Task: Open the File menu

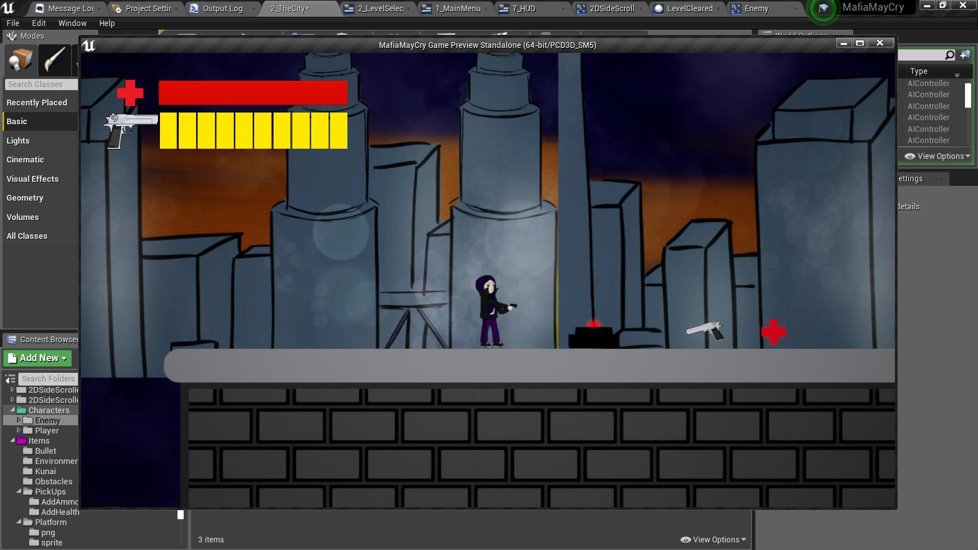Action: (13, 23)
